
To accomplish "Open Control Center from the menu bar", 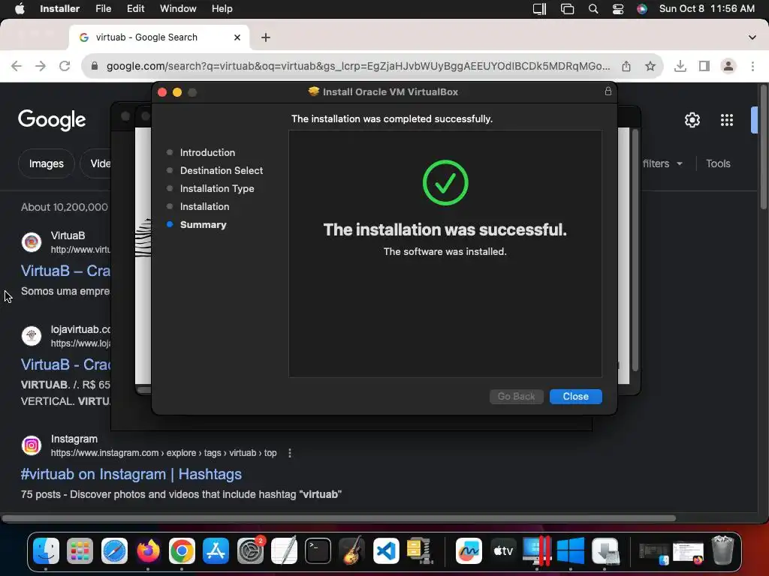I will [x=618, y=9].
